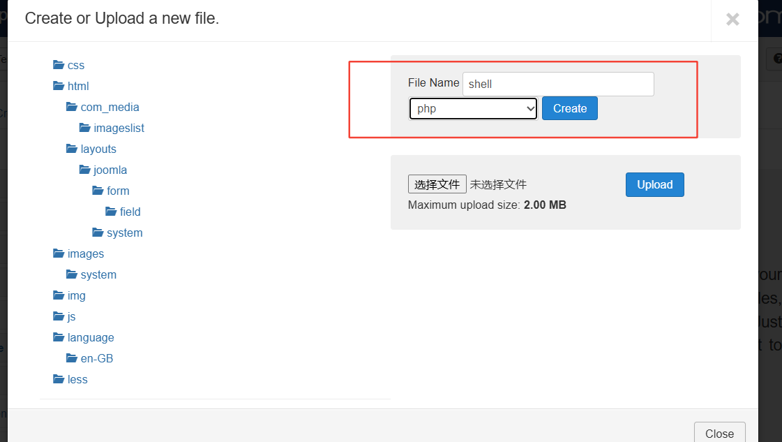
Task: Pick the joomla folder link
Action: pos(110,170)
